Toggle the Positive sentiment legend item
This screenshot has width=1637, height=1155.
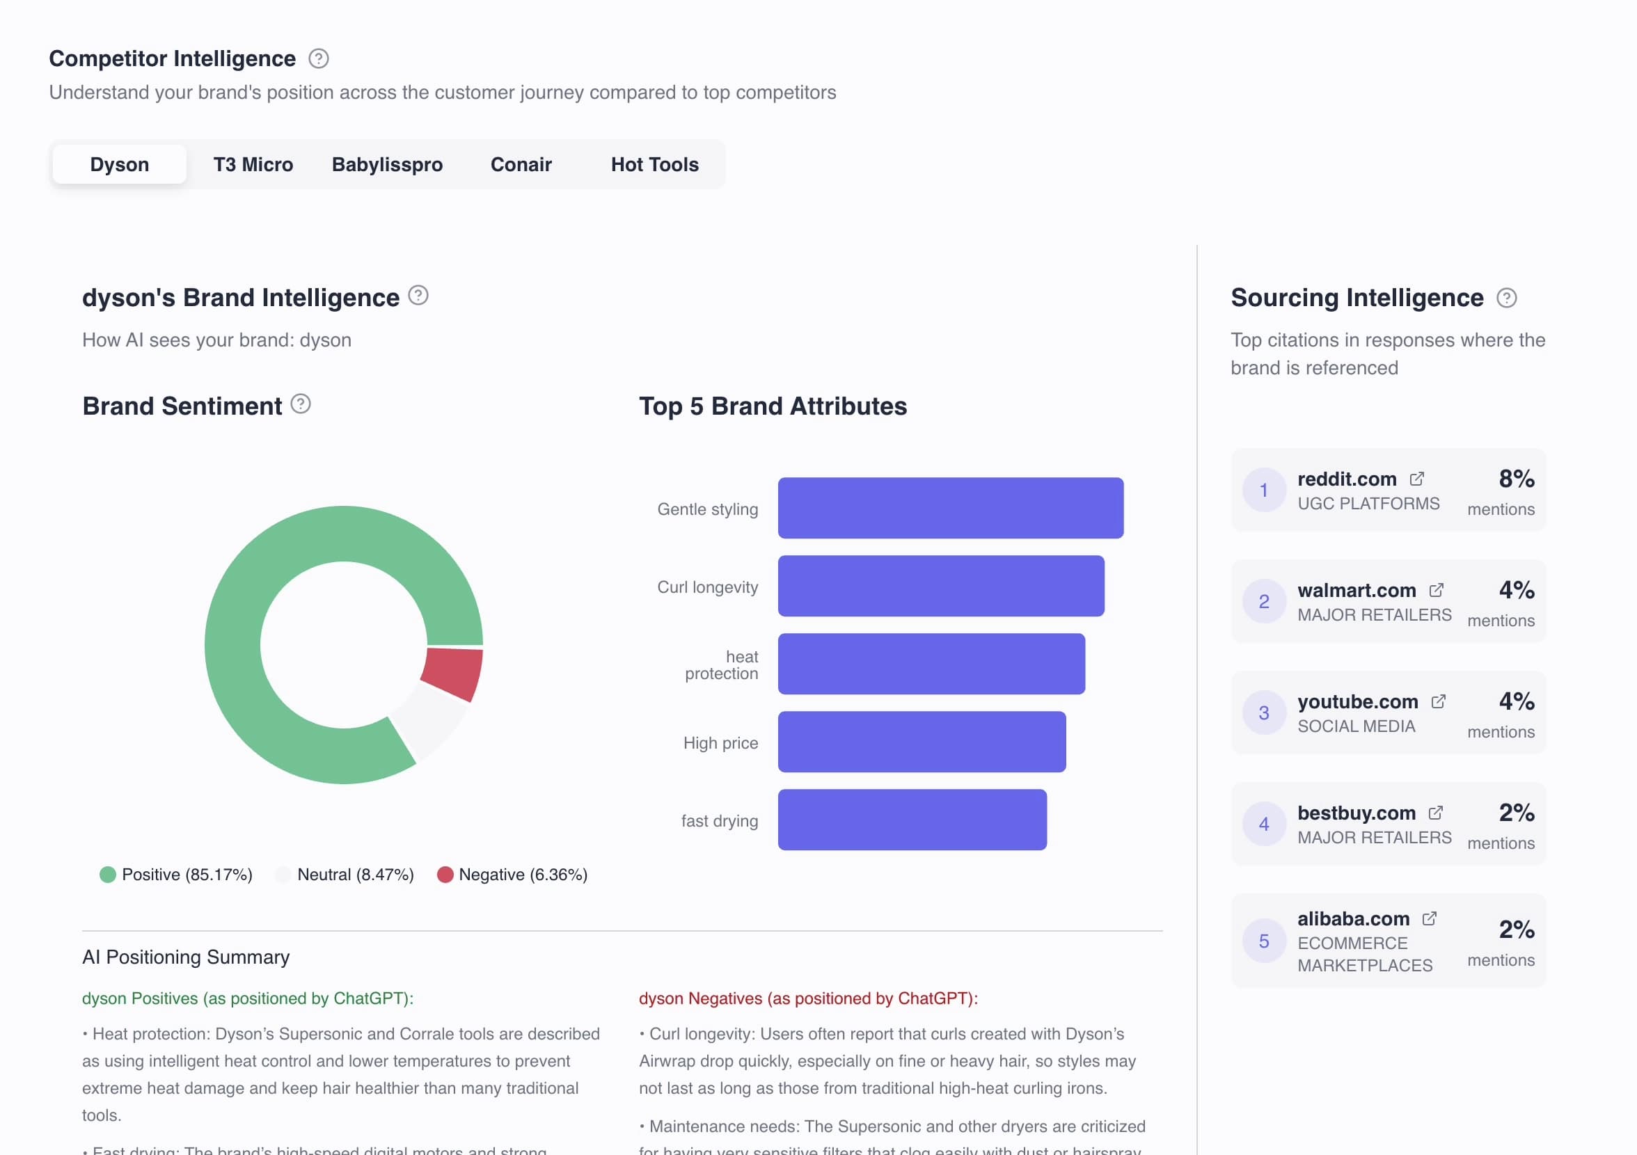[x=177, y=874]
